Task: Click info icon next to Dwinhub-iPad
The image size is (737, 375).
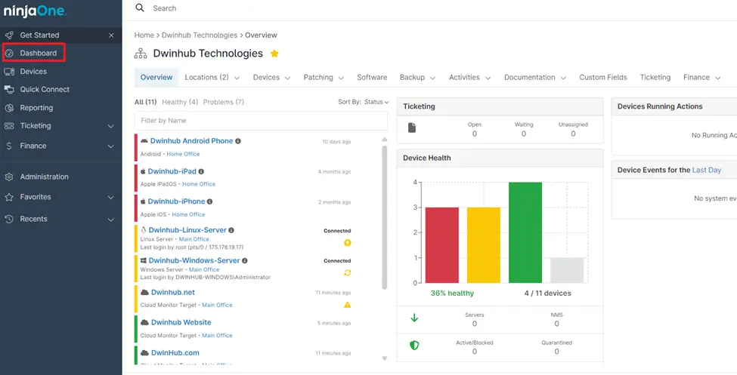Action: [x=201, y=172]
